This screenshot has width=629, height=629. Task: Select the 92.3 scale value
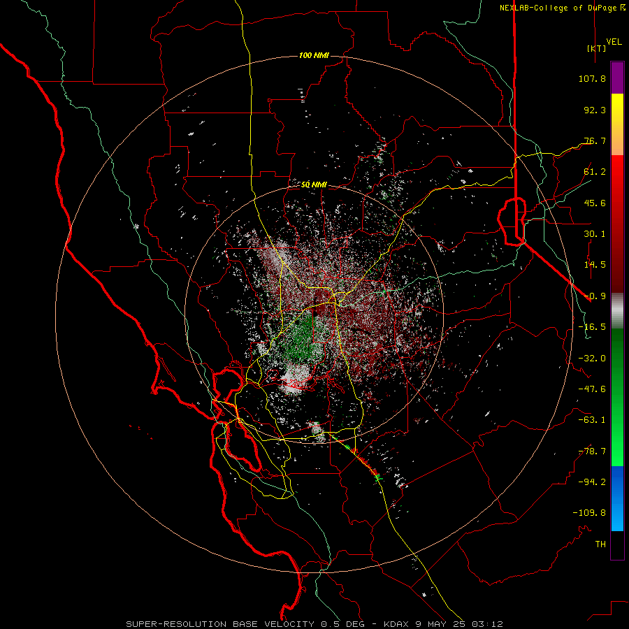595,110
